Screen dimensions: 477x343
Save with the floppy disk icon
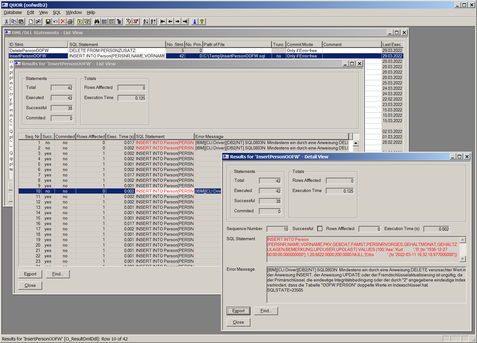point(48,22)
